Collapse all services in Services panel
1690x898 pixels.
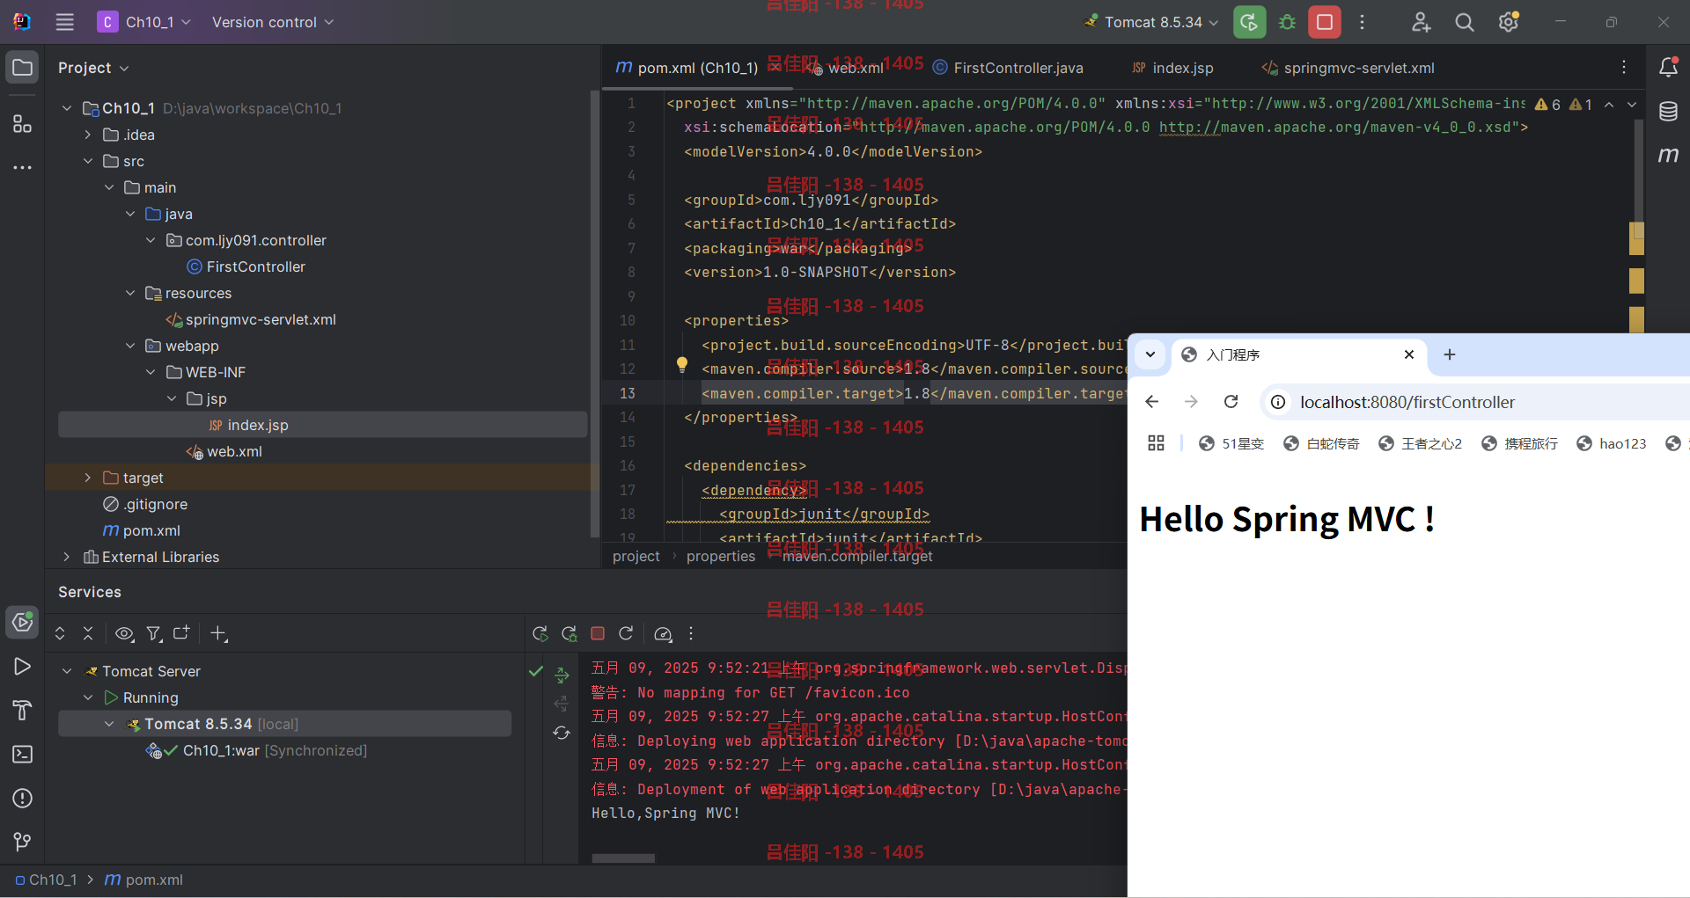88,633
